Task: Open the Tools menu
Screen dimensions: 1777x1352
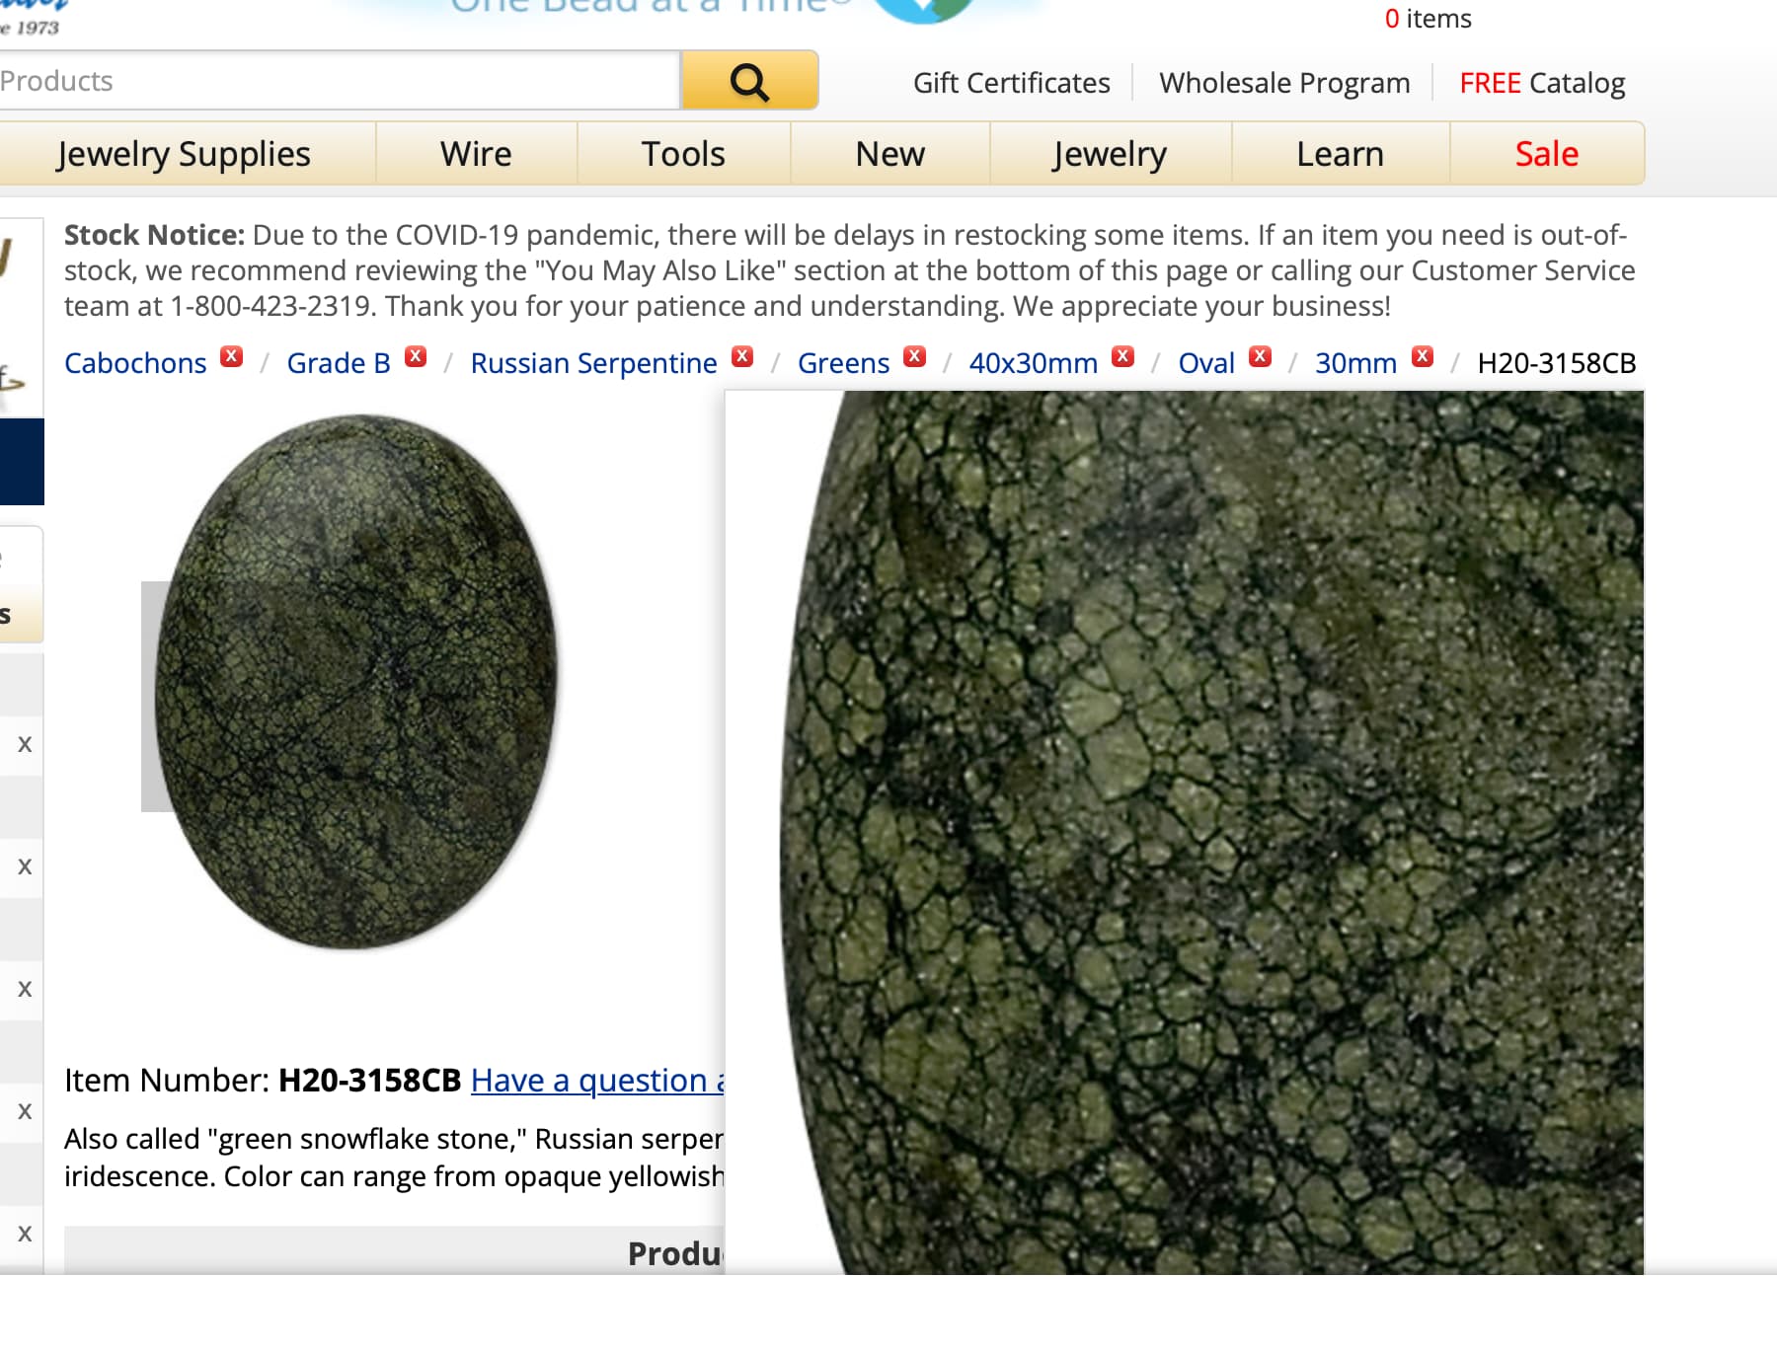Action: click(683, 154)
